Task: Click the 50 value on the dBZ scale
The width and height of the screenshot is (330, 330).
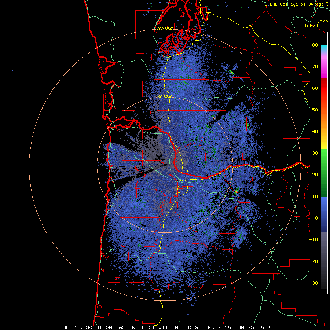Action: (315, 110)
